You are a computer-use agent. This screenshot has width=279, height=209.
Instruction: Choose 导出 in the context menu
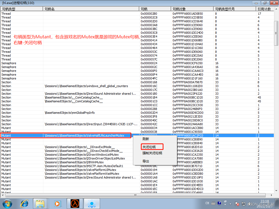click(x=155, y=161)
